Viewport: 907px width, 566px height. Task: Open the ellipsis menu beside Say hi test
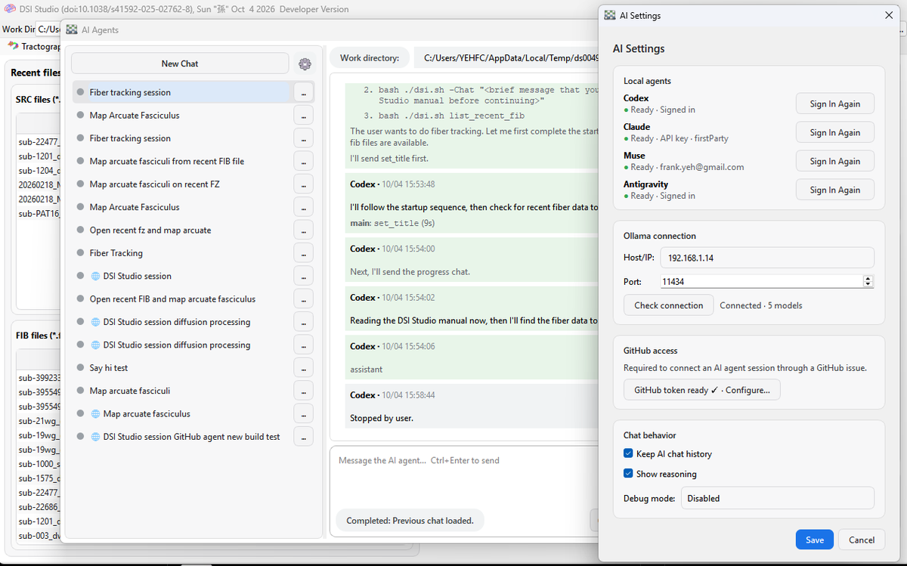tap(303, 368)
